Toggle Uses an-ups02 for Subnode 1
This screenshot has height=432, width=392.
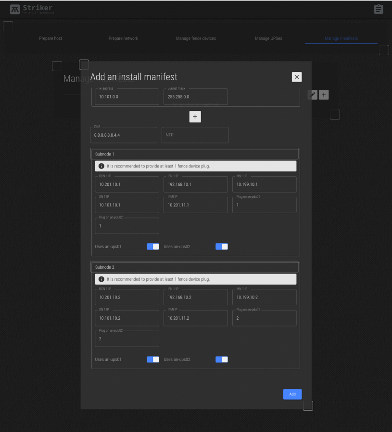[x=221, y=247]
